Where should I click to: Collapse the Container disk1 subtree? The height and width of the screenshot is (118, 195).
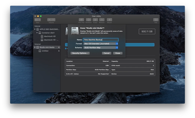coord(37,33)
